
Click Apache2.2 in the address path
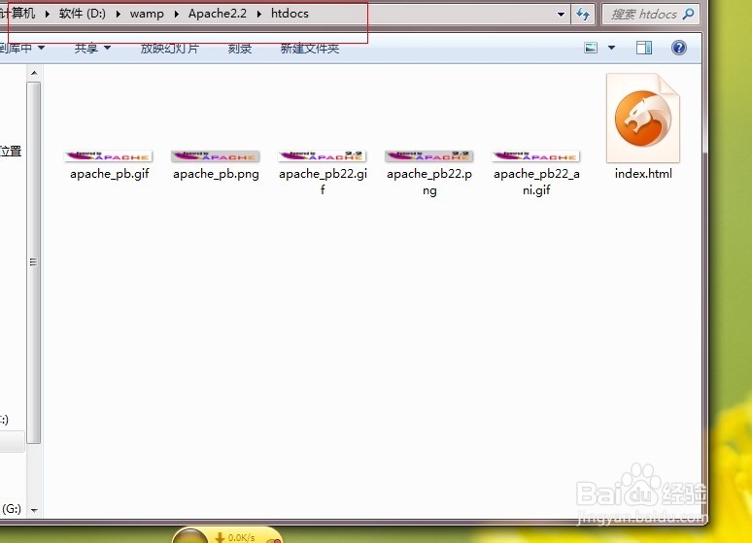click(x=218, y=14)
